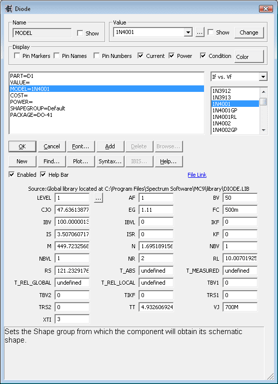Viewport: 278px width, 384px height.
Task: Click the T_MEASURED parameter field
Action: click(x=240, y=271)
